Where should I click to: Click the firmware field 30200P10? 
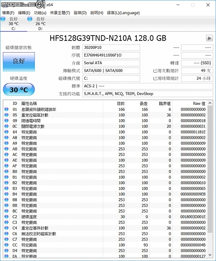(x=111, y=47)
